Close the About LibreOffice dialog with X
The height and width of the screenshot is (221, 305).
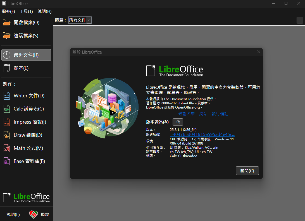point(259,52)
